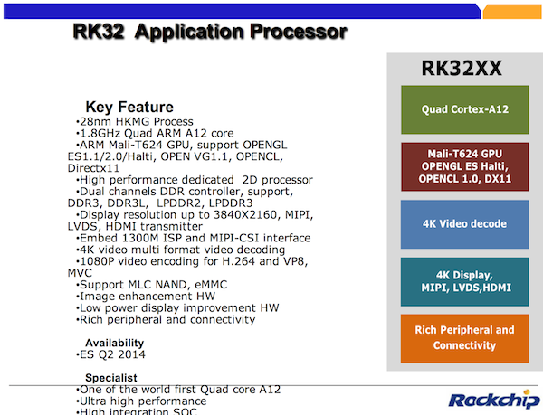Click the Availability heading
Image resolution: width=543 pixels, height=415 pixels.
[115, 343]
